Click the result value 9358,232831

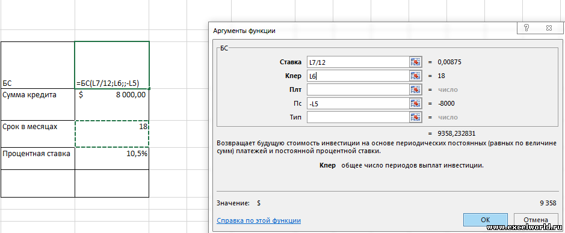click(x=457, y=133)
